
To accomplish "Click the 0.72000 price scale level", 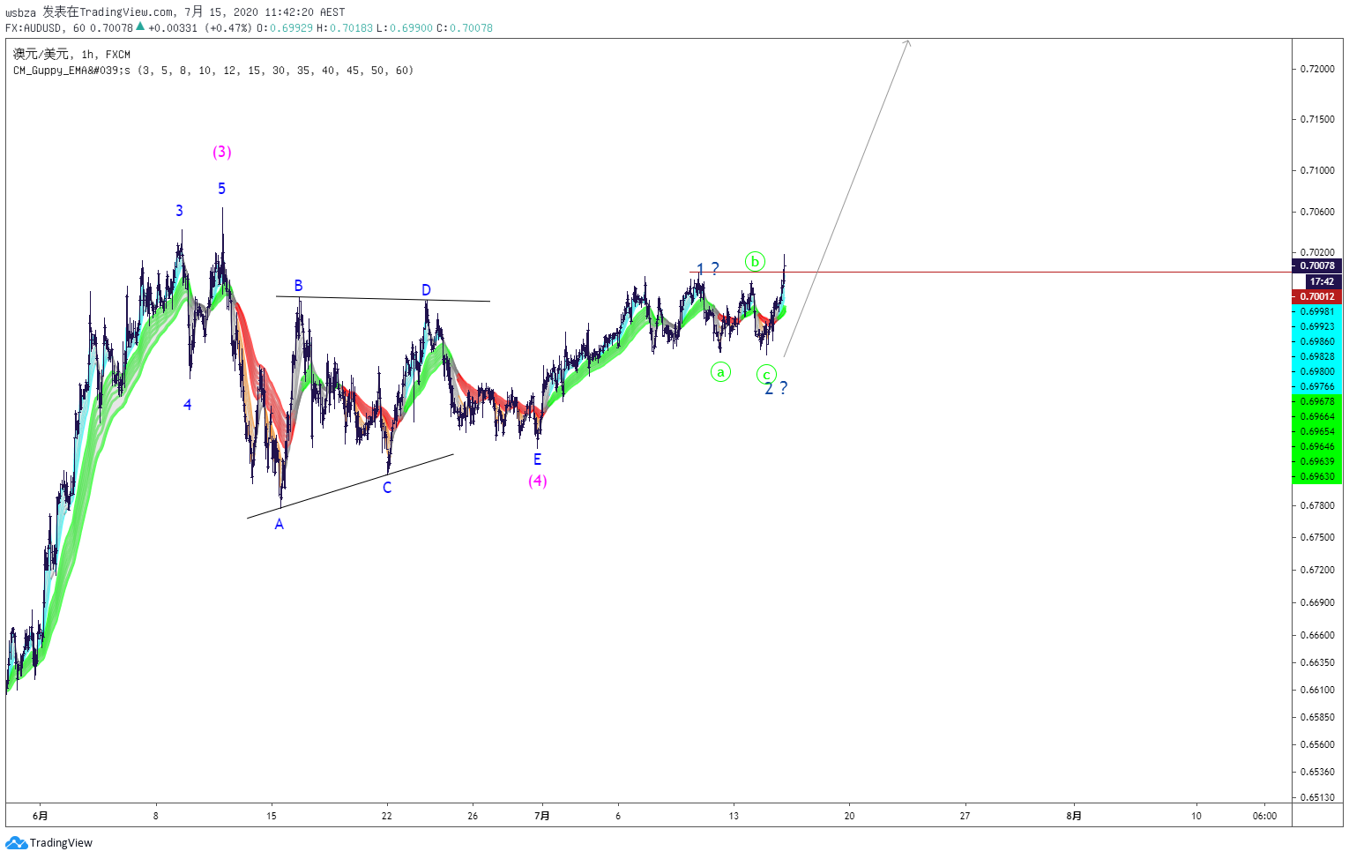I will (x=1317, y=69).
